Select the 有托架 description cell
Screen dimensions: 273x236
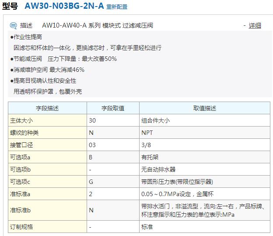[205, 157]
